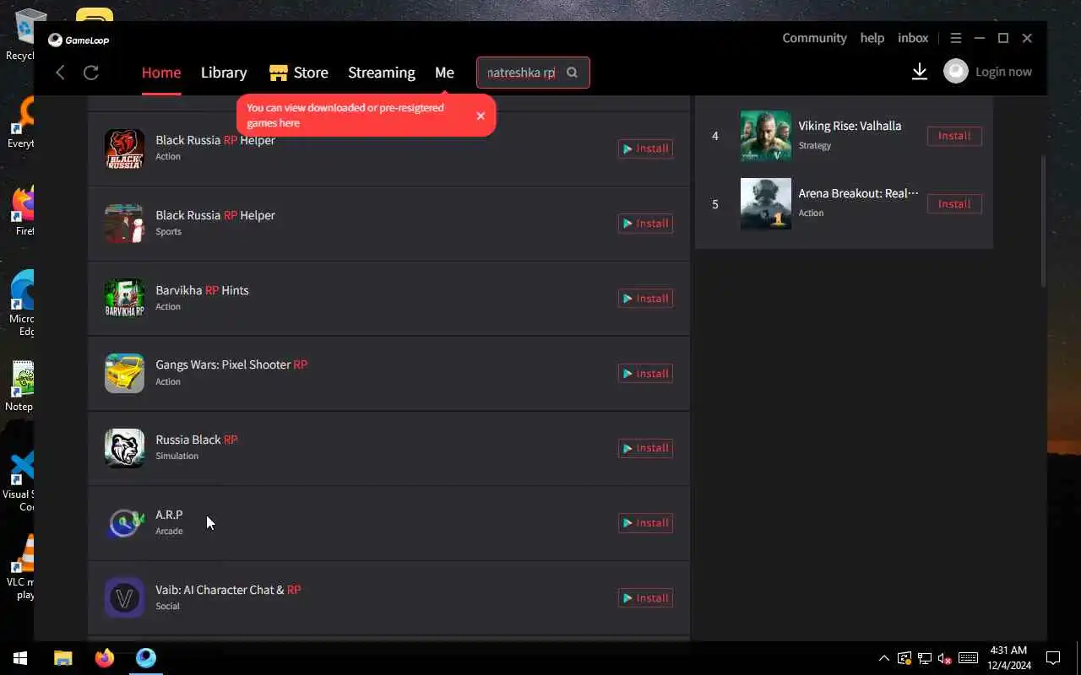Show hidden tray icons chevron

(883, 658)
